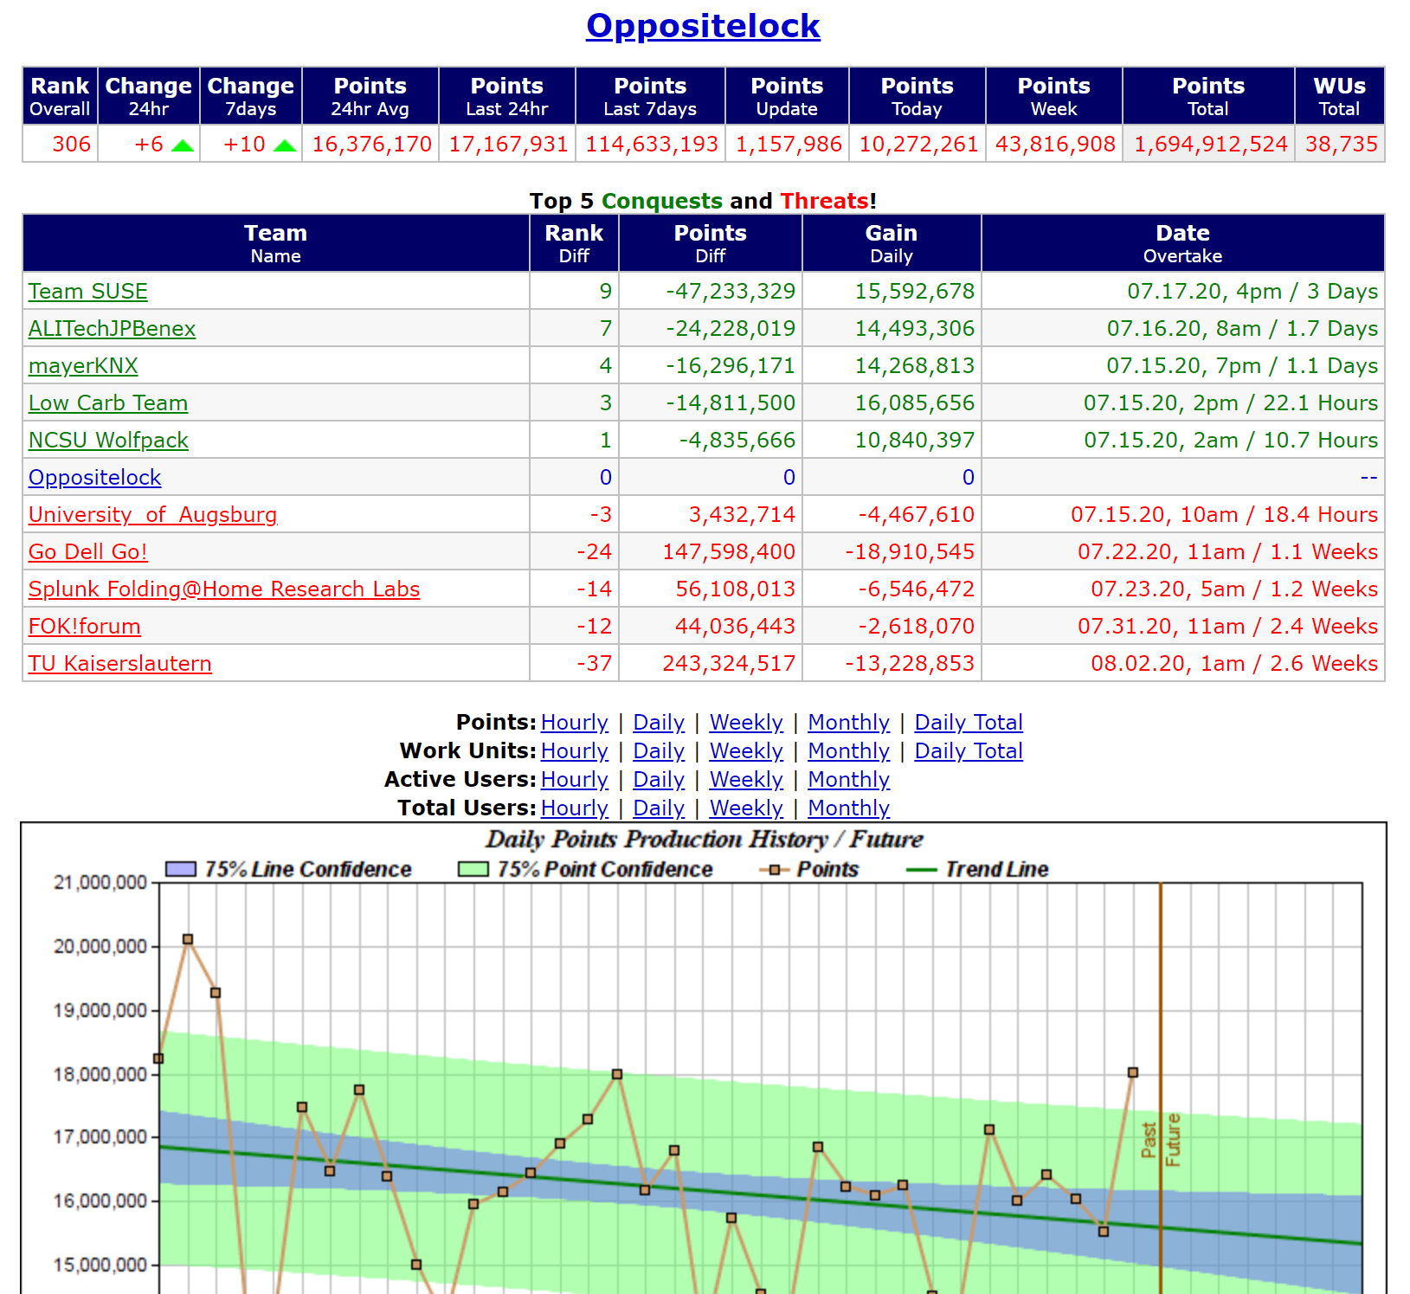This screenshot has width=1410, height=1294.
Task: Click the Daily Points Production History chart title
Action: (704, 840)
